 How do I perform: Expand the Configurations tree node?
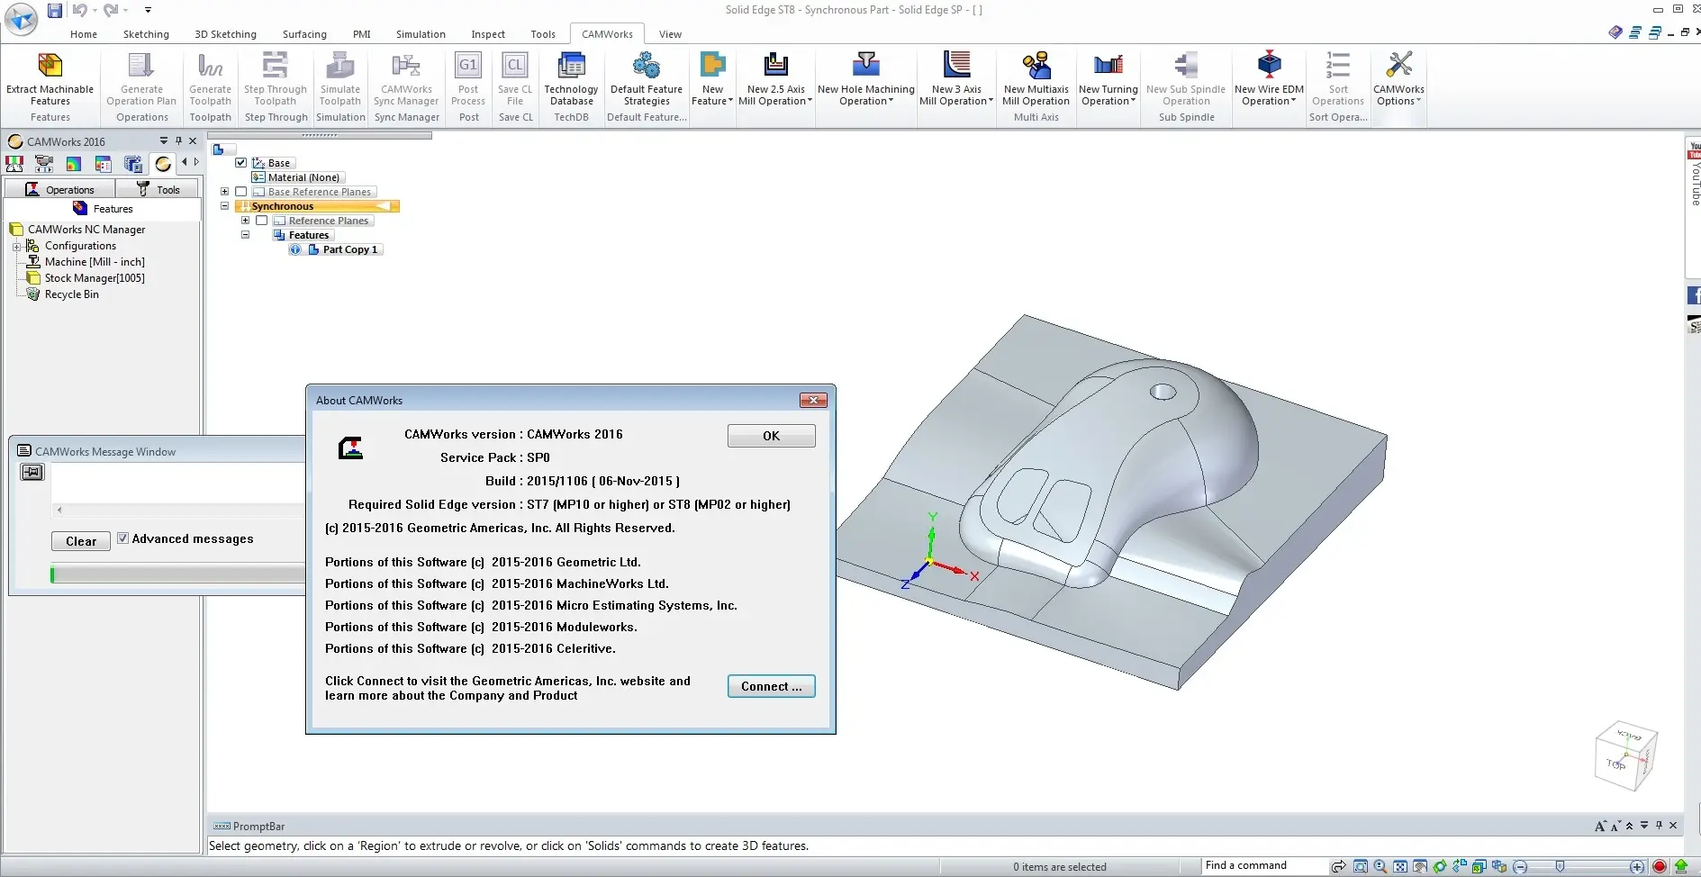coord(16,246)
